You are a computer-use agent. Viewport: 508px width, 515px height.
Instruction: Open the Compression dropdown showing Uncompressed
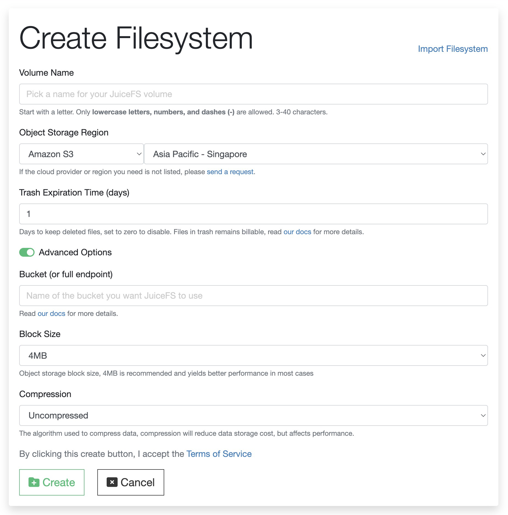[253, 415]
